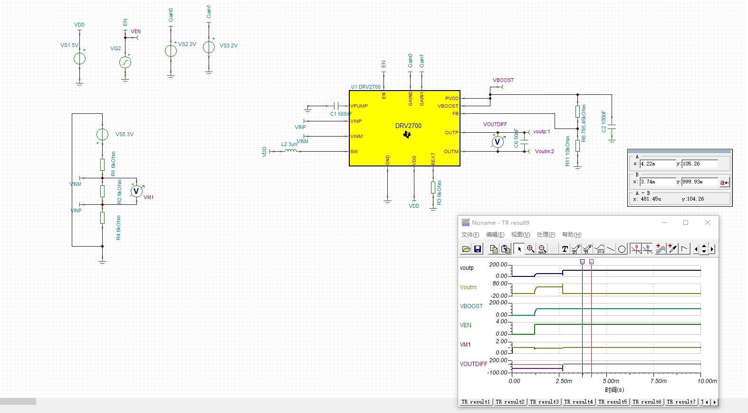Viewport: 748px width, 413px height.
Task: Select the line drawing tool
Action: [611, 249]
